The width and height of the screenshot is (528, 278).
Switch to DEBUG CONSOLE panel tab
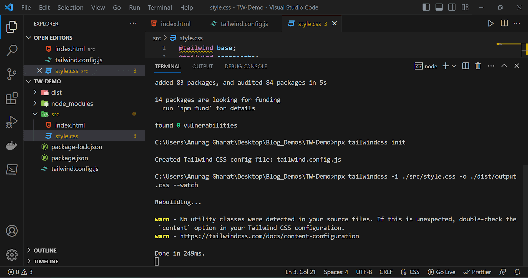(246, 66)
